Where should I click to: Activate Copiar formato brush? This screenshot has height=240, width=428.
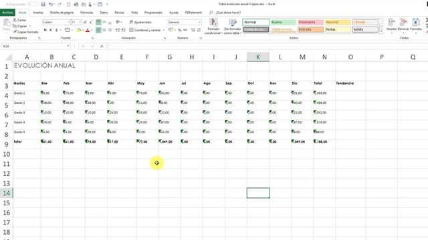pyautogui.click(x=25, y=32)
